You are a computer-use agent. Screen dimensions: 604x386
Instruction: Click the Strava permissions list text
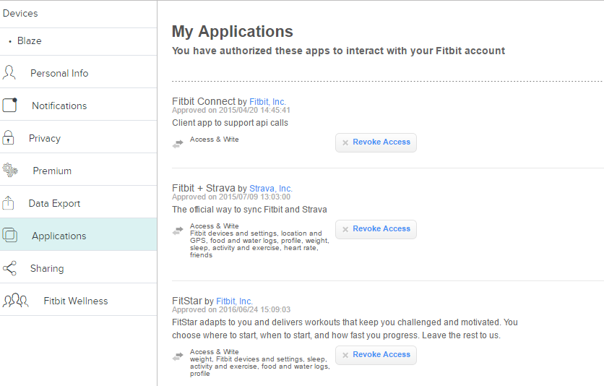[x=259, y=244]
